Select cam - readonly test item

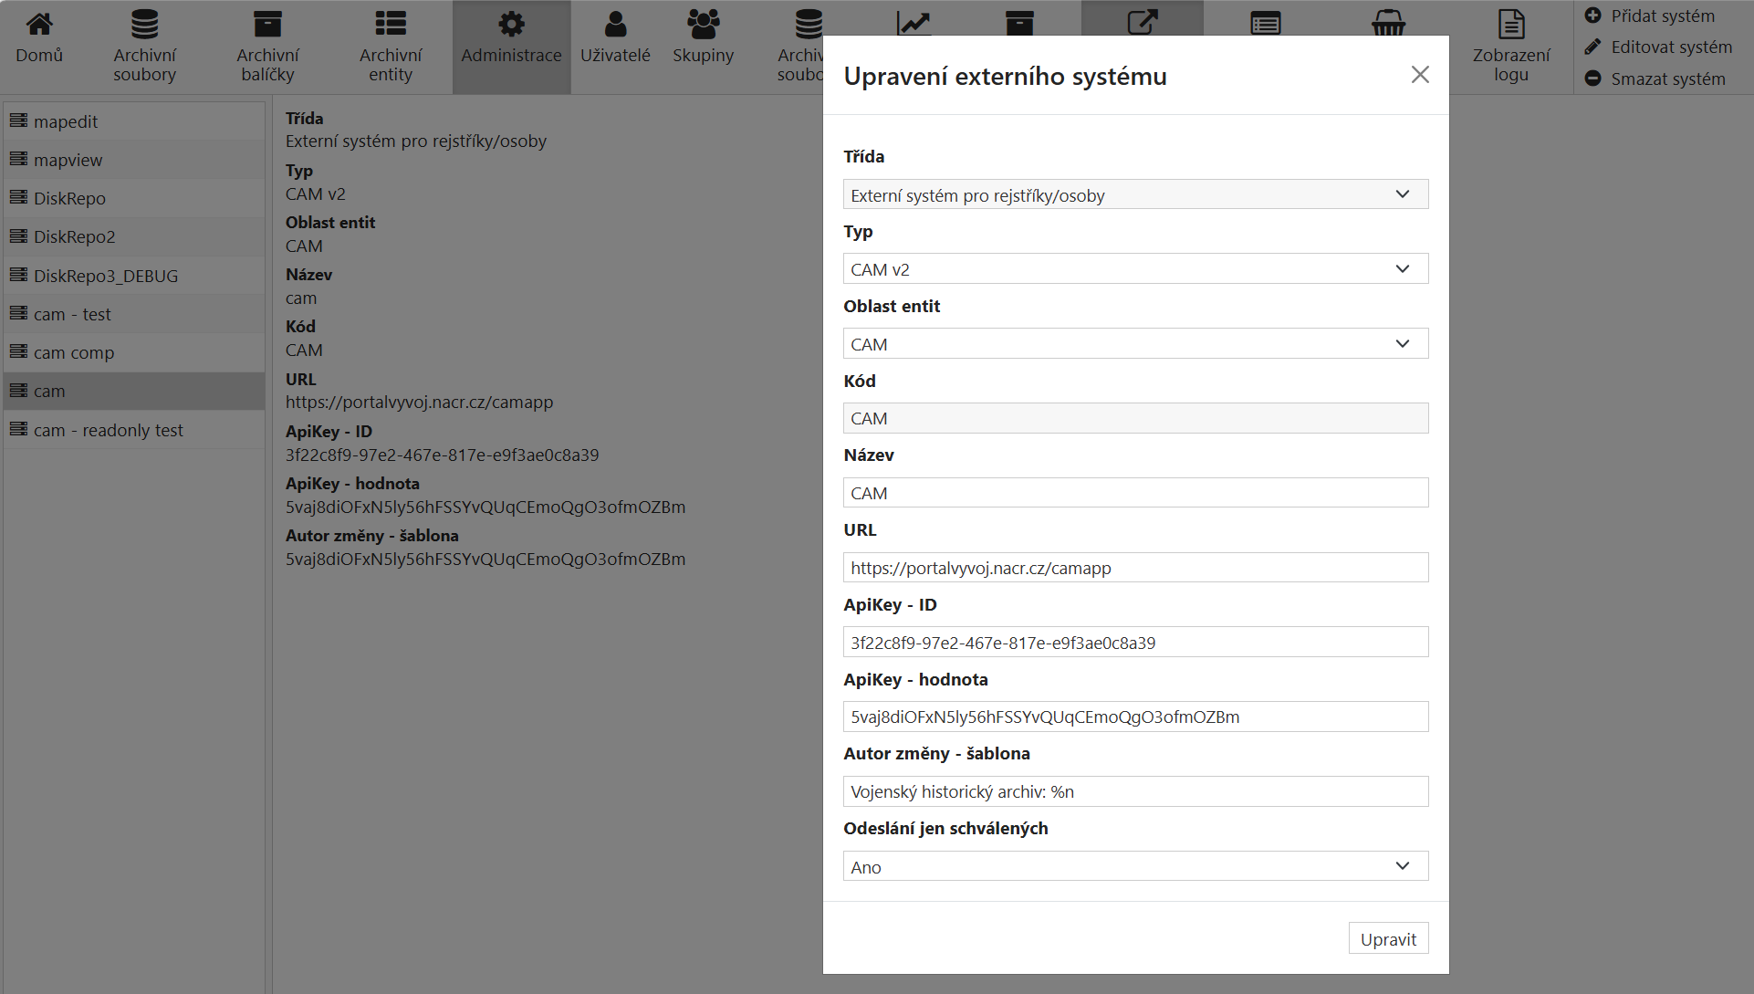tap(134, 430)
